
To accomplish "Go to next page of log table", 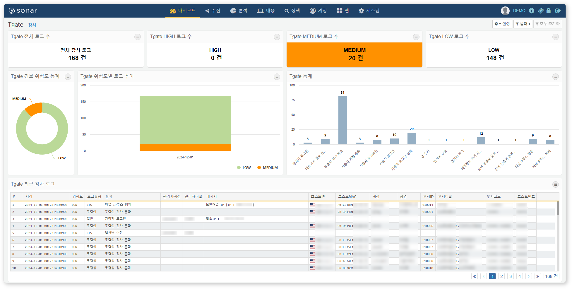I will point(528,276).
